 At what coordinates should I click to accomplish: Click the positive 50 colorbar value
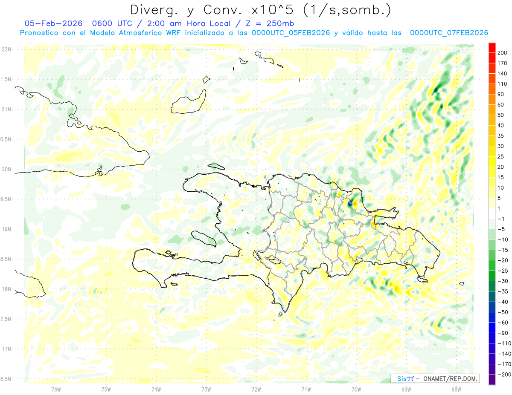point(501,115)
